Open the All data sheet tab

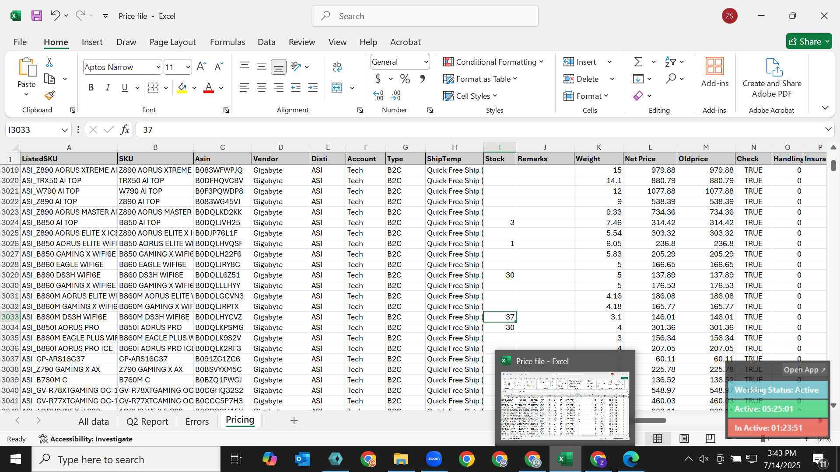pyautogui.click(x=94, y=421)
